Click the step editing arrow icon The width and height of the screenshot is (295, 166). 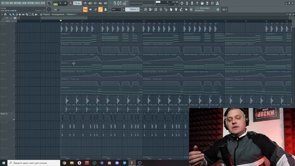tap(90, 9)
